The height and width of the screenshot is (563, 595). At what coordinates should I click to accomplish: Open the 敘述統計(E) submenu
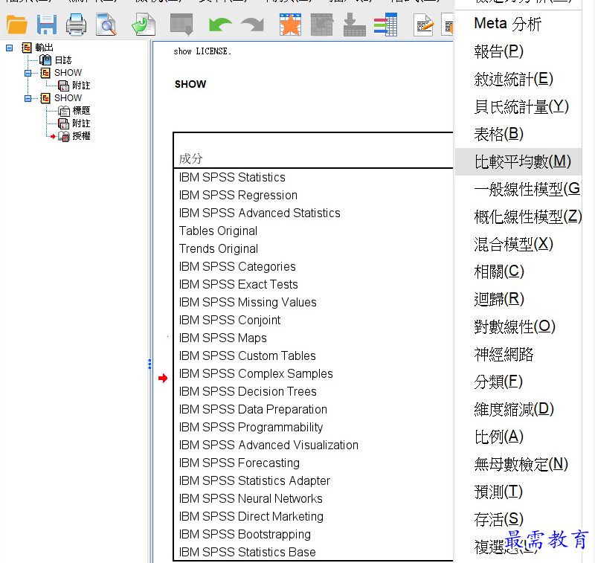[518, 79]
